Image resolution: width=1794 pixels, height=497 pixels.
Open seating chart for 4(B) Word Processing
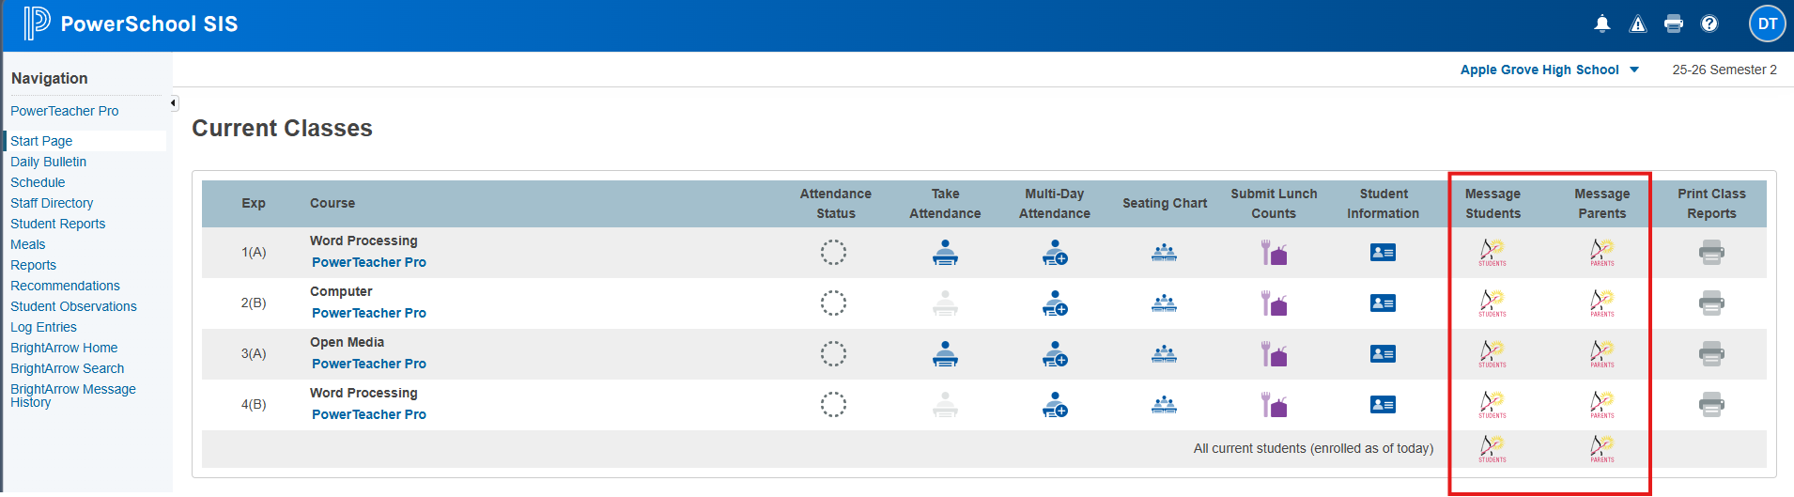click(1165, 405)
